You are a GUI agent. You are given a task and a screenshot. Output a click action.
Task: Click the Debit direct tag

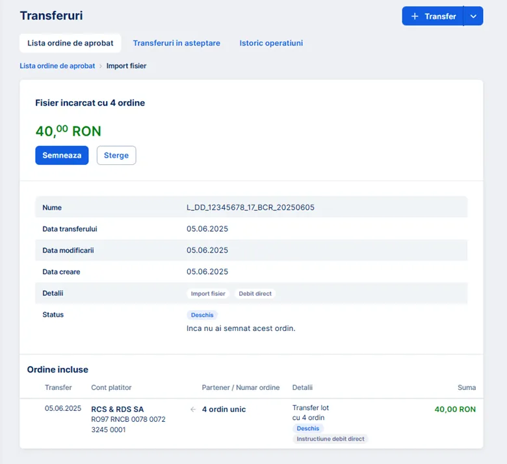tap(255, 294)
